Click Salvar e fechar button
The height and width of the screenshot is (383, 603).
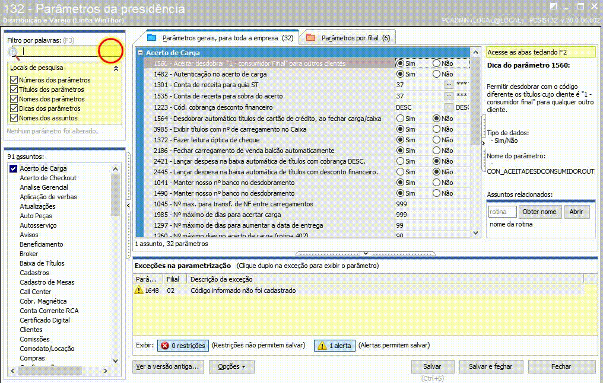[491, 366]
